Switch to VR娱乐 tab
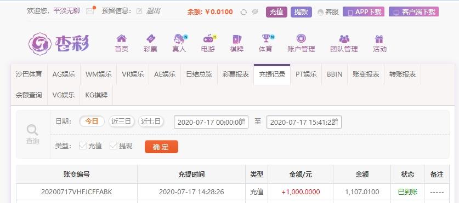The image size is (459, 203). [x=133, y=74]
